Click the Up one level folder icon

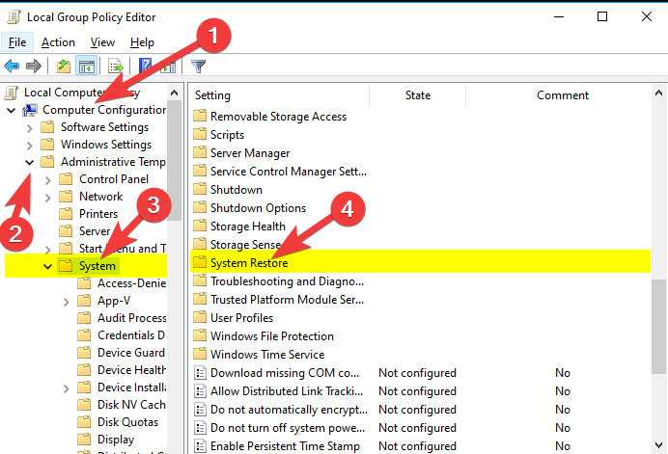[63, 67]
